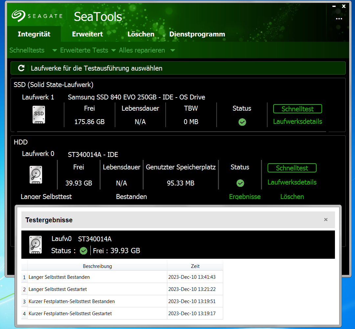Screen dimensions: 355x329
Task: Click status checkmark in Testergebnisse header
Action: [83, 251]
